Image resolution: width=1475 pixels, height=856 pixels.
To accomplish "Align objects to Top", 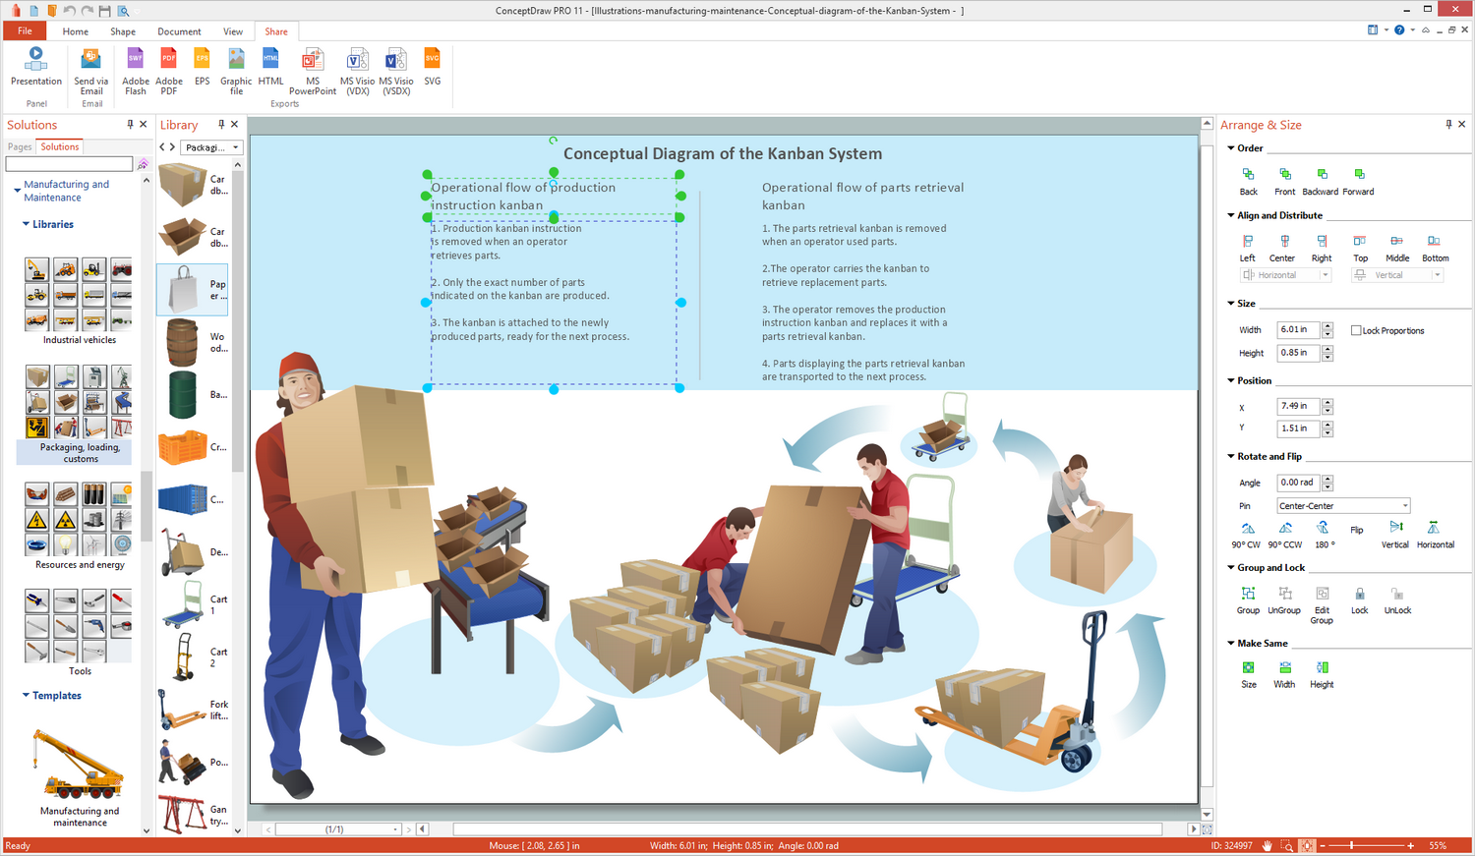I will [x=1360, y=248].
